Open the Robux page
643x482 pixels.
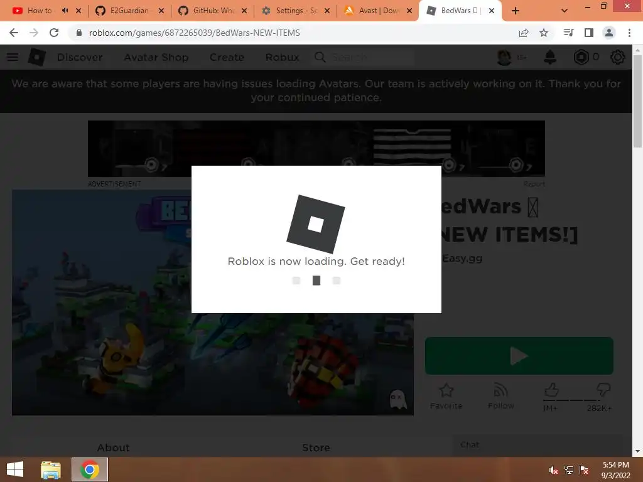[282, 57]
